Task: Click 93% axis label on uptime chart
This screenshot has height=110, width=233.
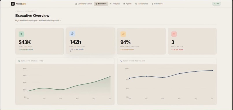Action: click(x=127, y=88)
